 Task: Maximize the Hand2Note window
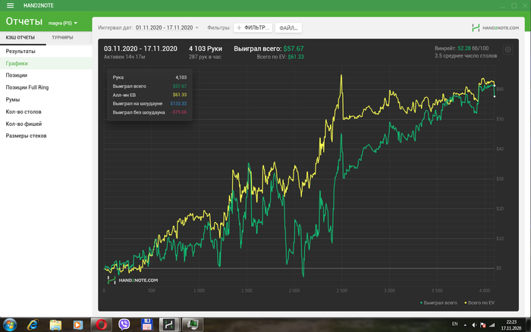coord(514,6)
